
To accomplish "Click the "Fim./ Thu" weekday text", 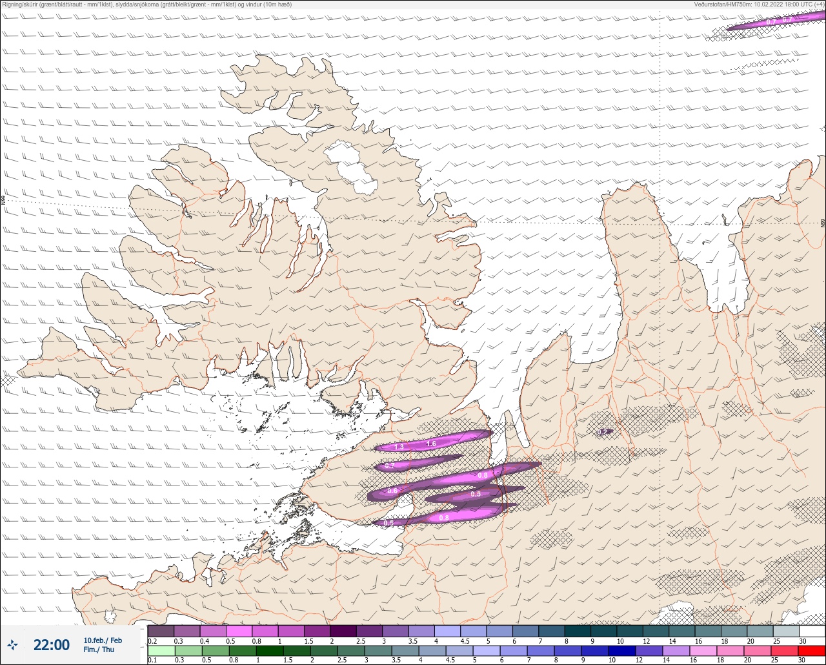I will [x=99, y=650].
